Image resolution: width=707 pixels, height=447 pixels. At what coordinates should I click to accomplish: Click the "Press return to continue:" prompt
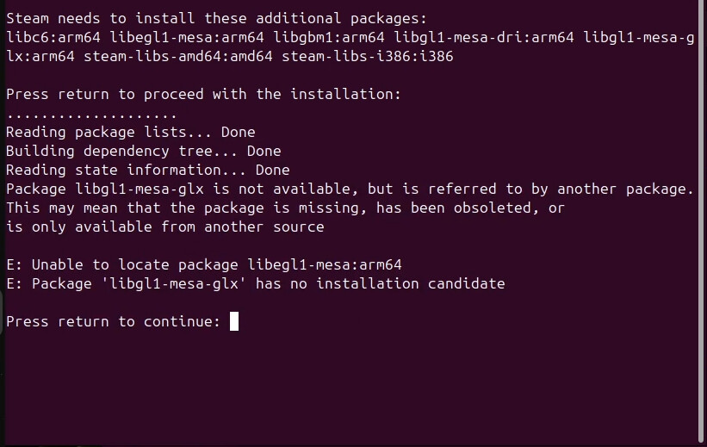[x=113, y=321]
